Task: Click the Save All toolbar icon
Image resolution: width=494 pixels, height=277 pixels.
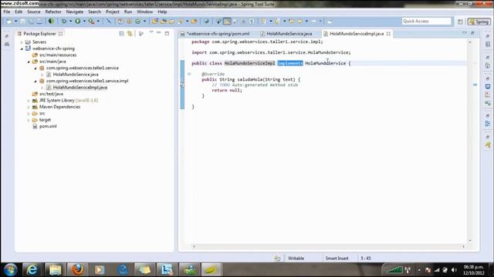Action: pyautogui.click(x=31, y=22)
